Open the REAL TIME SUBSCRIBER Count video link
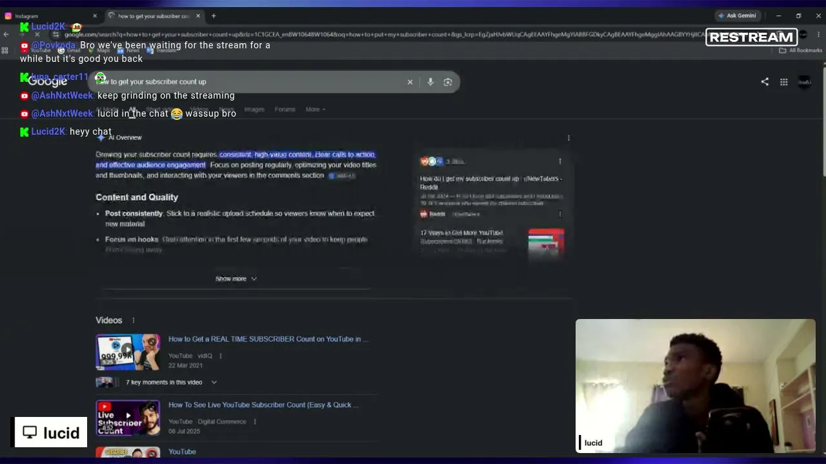This screenshot has height=464, width=826. [x=268, y=339]
